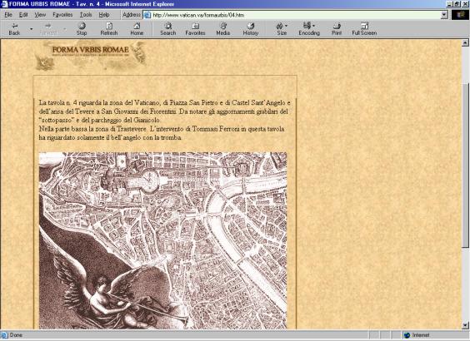The image size is (470, 341).
Task: Open the Favorites menu
Action: [62, 15]
